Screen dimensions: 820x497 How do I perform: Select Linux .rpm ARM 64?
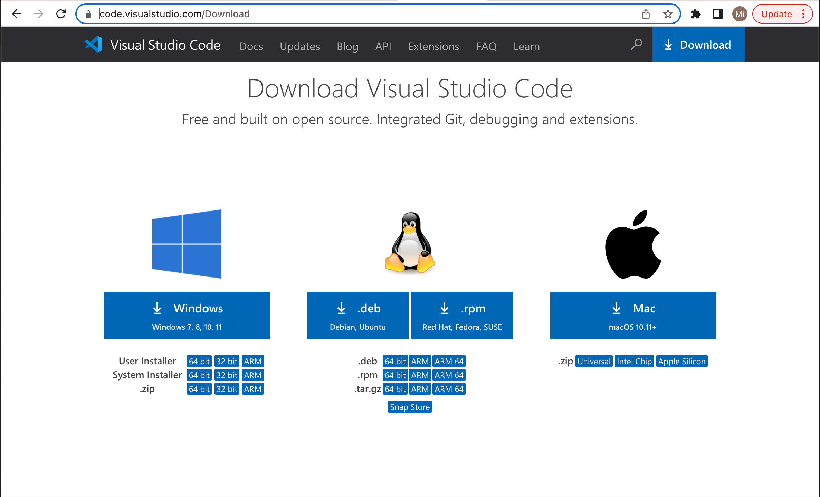tap(449, 375)
